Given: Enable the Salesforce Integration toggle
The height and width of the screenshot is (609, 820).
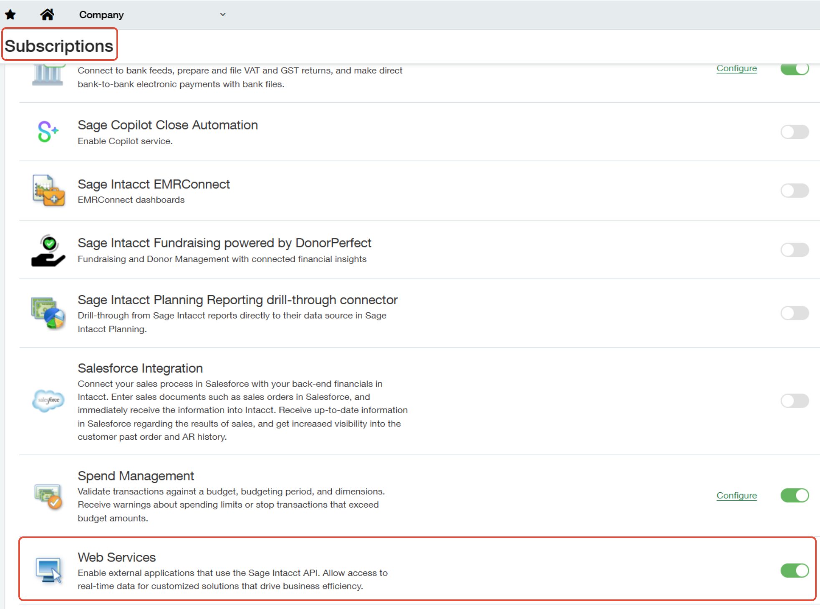Looking at the screenshot, I should tap(794, 401).
